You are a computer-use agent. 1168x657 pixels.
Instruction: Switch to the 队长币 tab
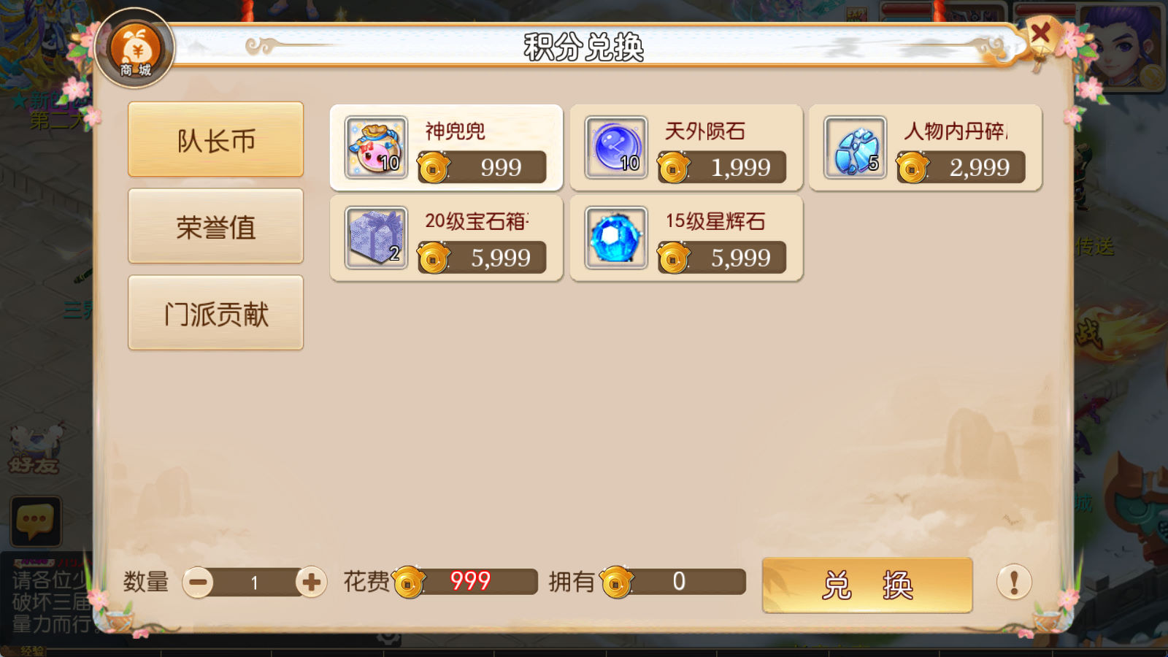pyautogui.click(x=216, y=139)
